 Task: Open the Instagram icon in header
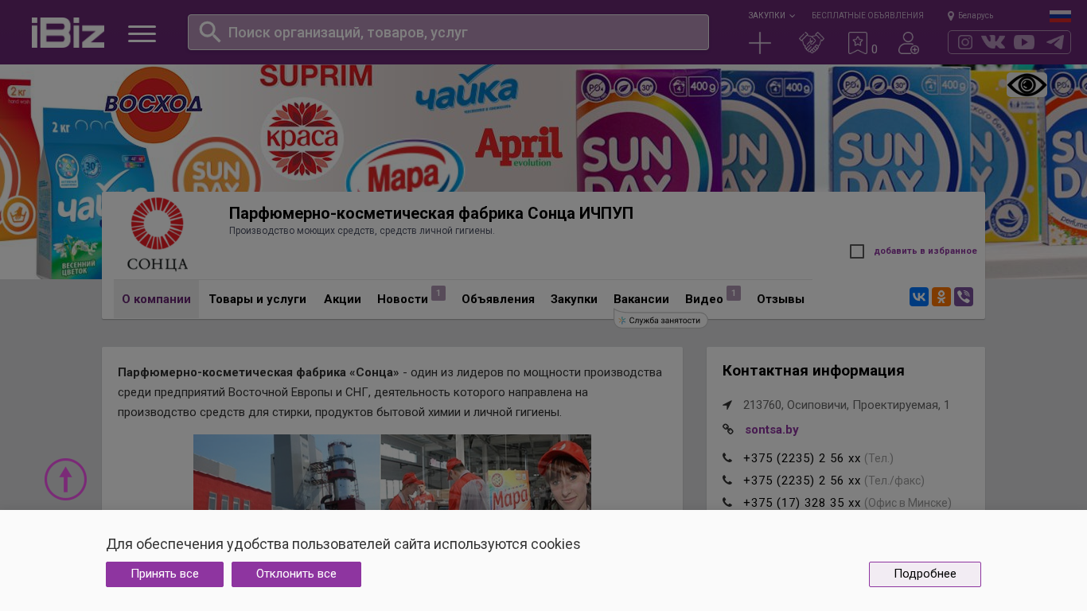pyautogui.click(x=965, y=42)
